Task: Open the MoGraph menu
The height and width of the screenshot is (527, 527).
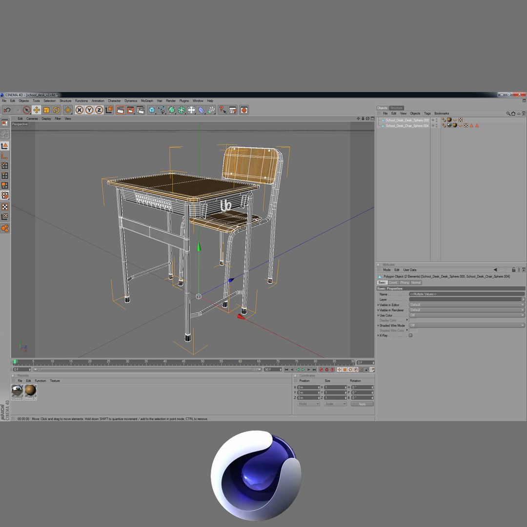Action: (147, 101)
